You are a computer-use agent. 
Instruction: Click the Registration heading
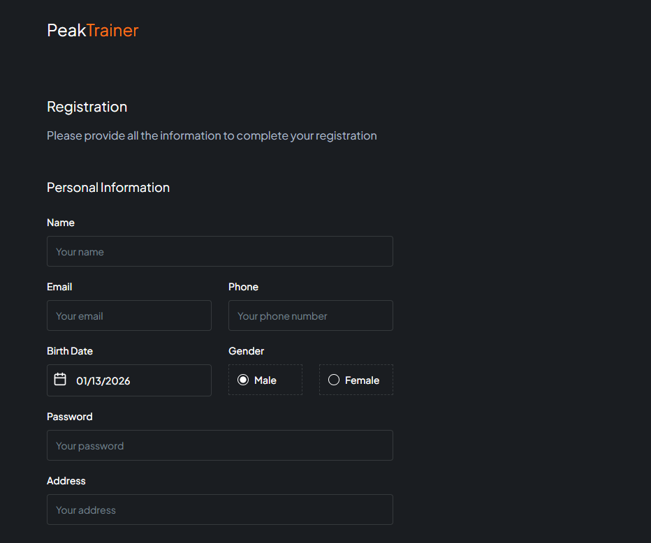87,107
